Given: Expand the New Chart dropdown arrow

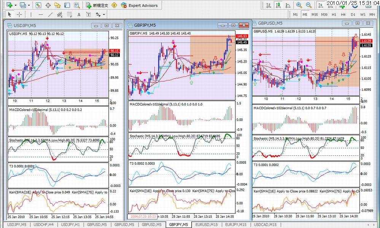Looking at the screenshot, I should [16, 5].
